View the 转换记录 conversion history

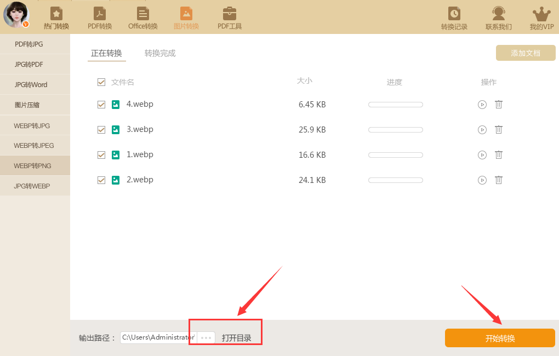pyautogui.click(x=454, y=18)
